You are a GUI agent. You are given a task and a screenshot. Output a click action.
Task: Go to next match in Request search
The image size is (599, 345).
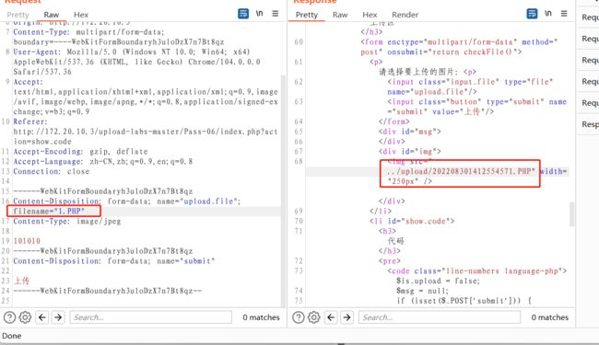(58, 317)
